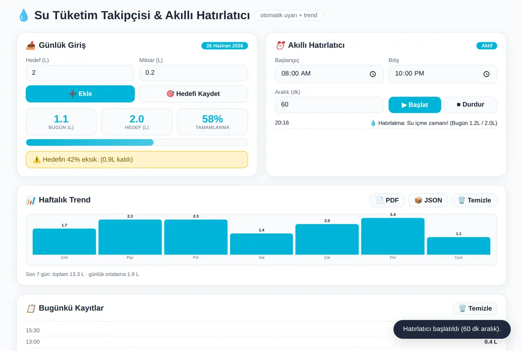The width and height of the screenshot is (523, 351).
Task: Click the Sal bar in weekly chart
Action: 261,244
